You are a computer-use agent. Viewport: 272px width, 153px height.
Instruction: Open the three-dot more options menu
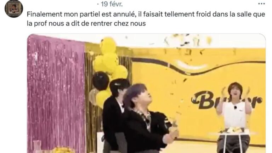point(261,4)
